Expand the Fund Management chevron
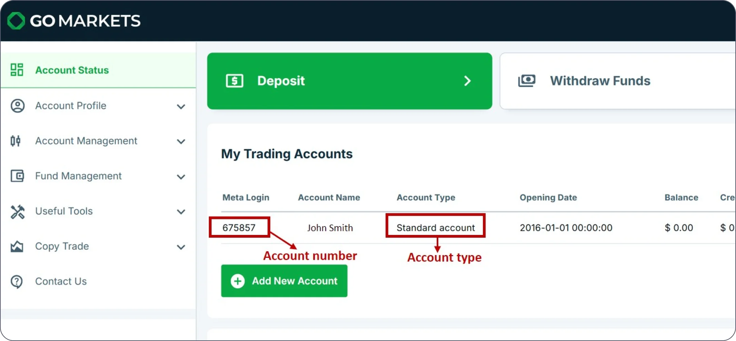The height and width of the screenshot is (341, 736). click(x=181, y=177)
